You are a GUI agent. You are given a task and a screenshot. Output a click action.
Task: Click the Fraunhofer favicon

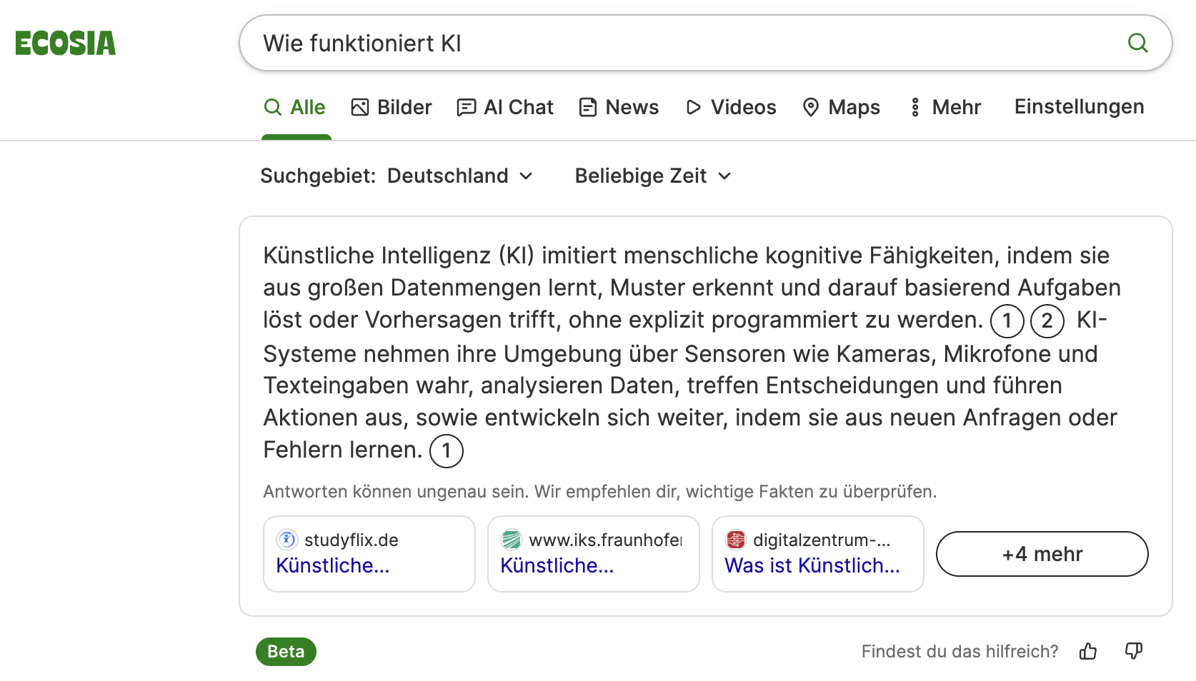click(512, 540)
